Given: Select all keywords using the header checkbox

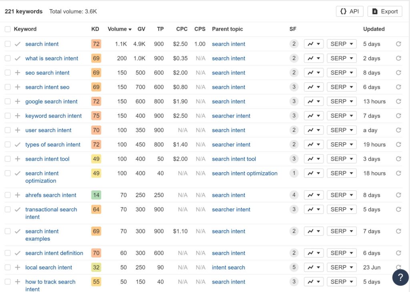Looking at the screenshot, I should [8, 29].
